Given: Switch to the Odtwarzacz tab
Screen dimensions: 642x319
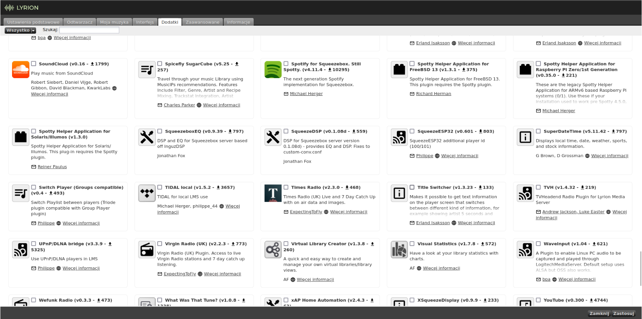Looking at the screenshot, I should pos(80,22).
